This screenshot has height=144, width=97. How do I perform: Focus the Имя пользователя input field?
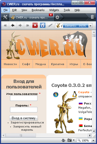point(24,98)
